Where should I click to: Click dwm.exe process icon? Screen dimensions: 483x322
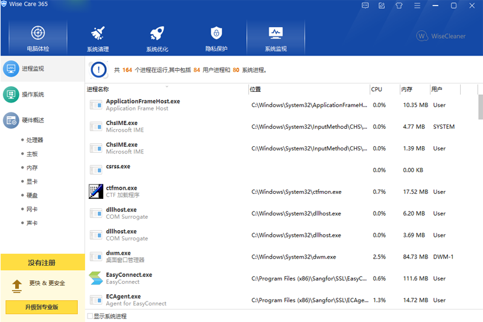(96, 257)
